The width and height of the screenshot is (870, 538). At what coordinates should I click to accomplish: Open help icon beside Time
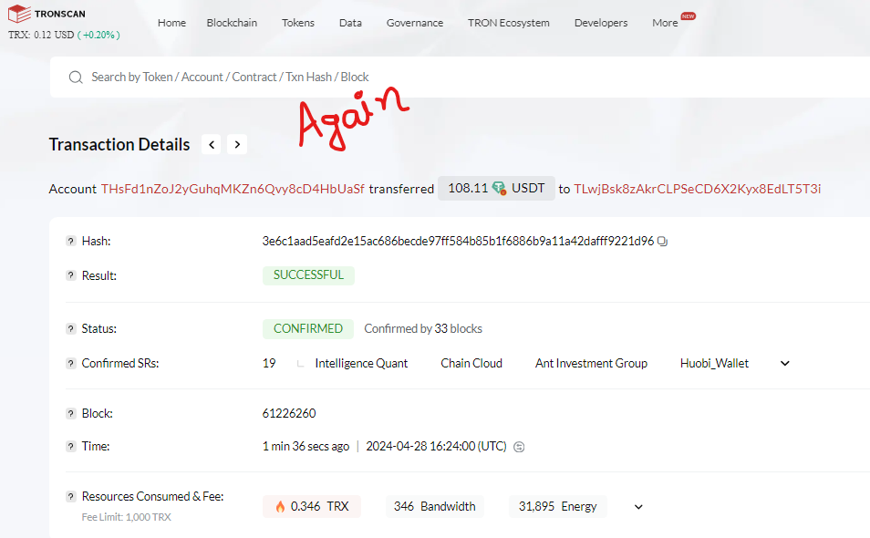pyautogui.click(x=70, y=447)
